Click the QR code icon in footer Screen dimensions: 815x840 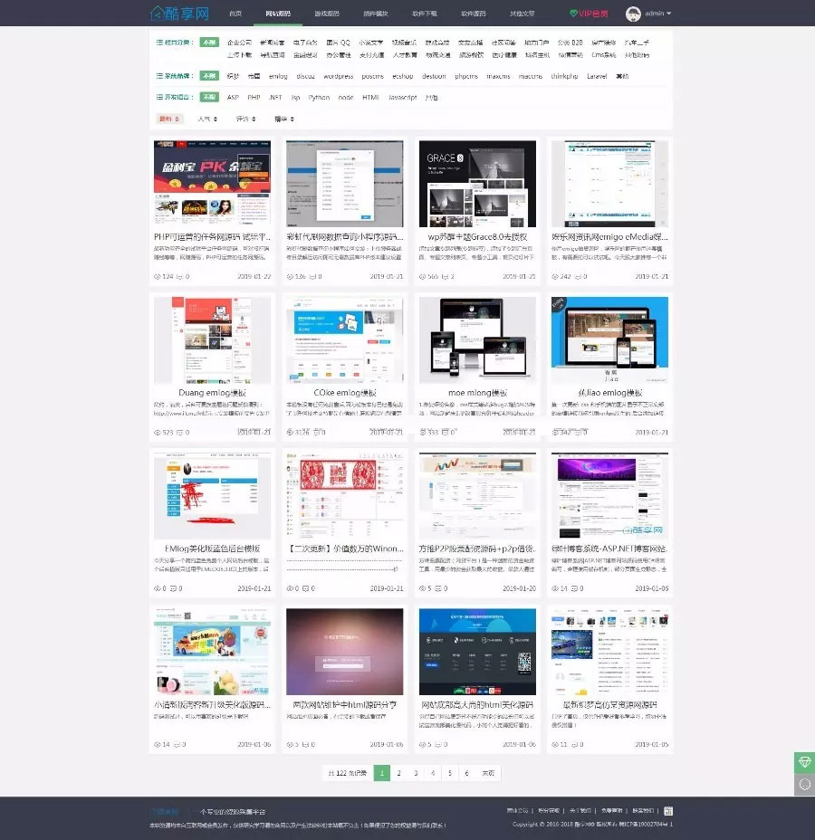[668, 811]
